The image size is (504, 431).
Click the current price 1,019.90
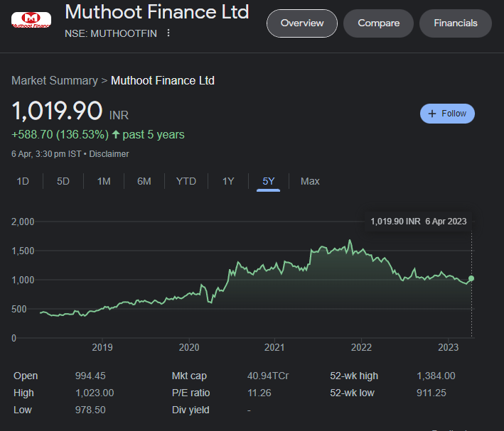click(x=57, y=111)
